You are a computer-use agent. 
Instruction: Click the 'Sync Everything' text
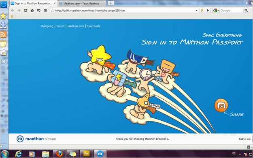(x=222, y=35)
